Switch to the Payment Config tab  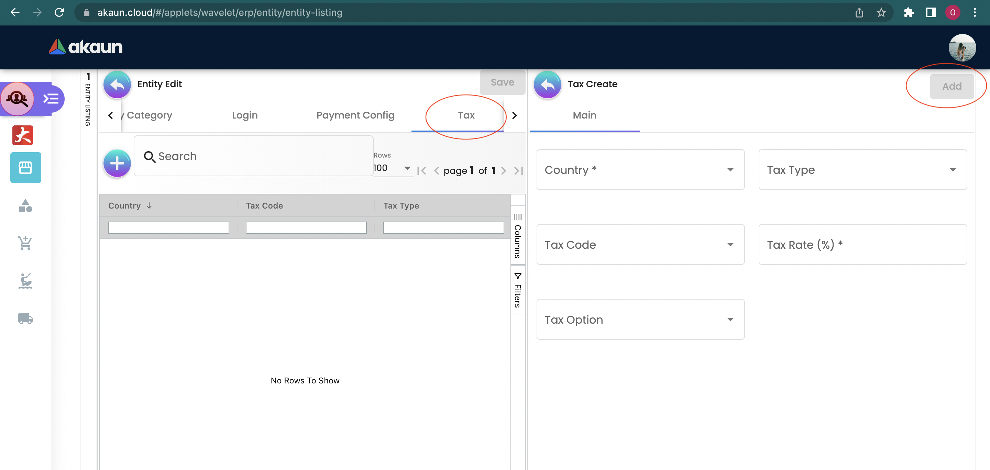(x=355, y=115)
